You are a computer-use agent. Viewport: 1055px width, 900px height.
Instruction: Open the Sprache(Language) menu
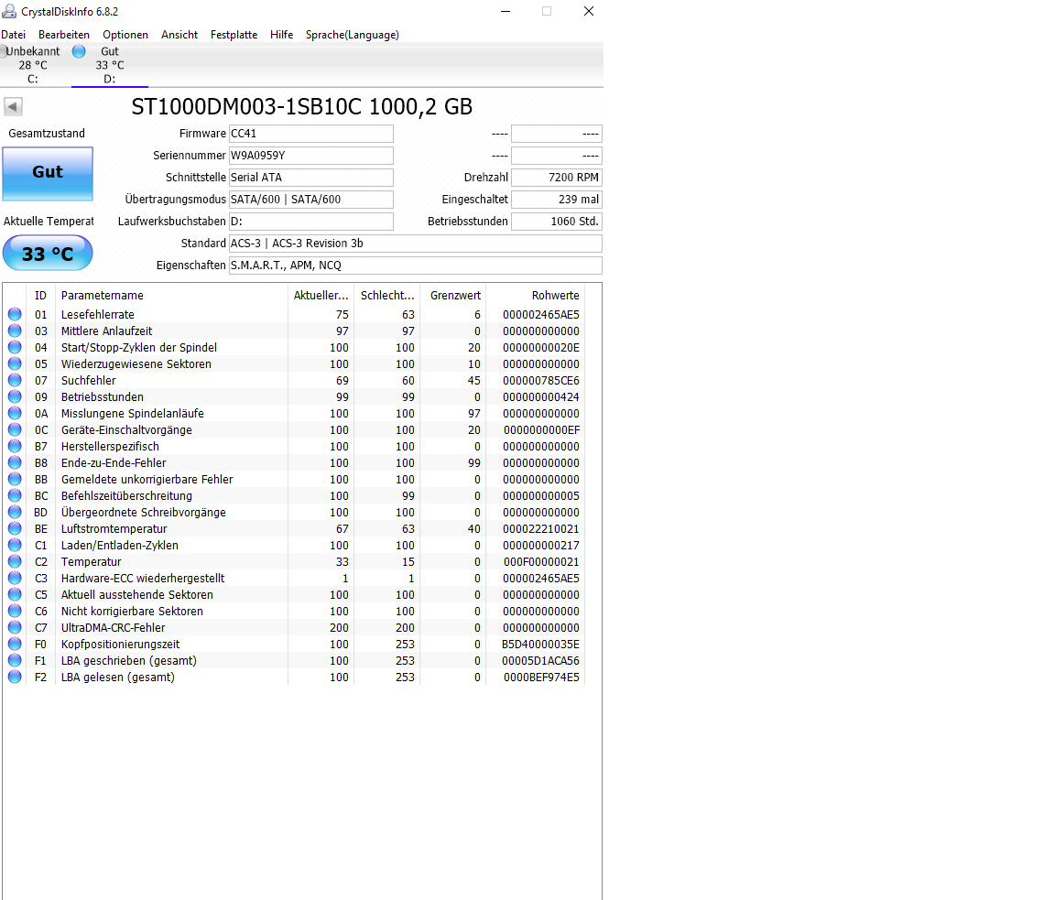point(353,35)
